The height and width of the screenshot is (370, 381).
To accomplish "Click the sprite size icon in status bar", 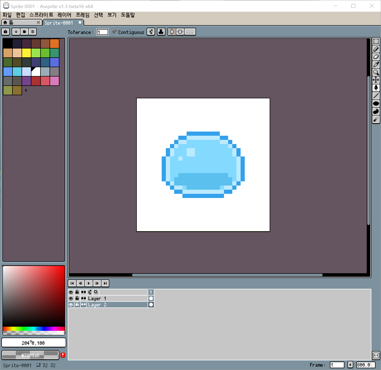I will [x=38, y=365].
